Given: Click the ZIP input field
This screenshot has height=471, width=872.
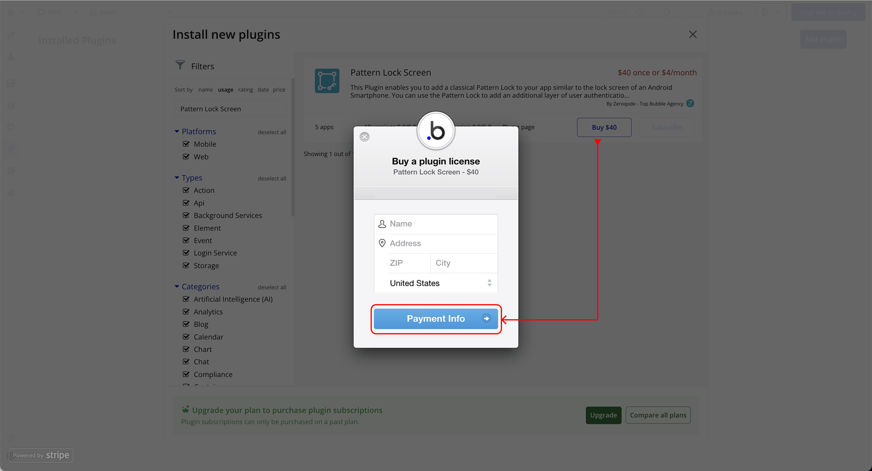Looking at the screenshot, I should pyautogui.click(x=407, y=263).
